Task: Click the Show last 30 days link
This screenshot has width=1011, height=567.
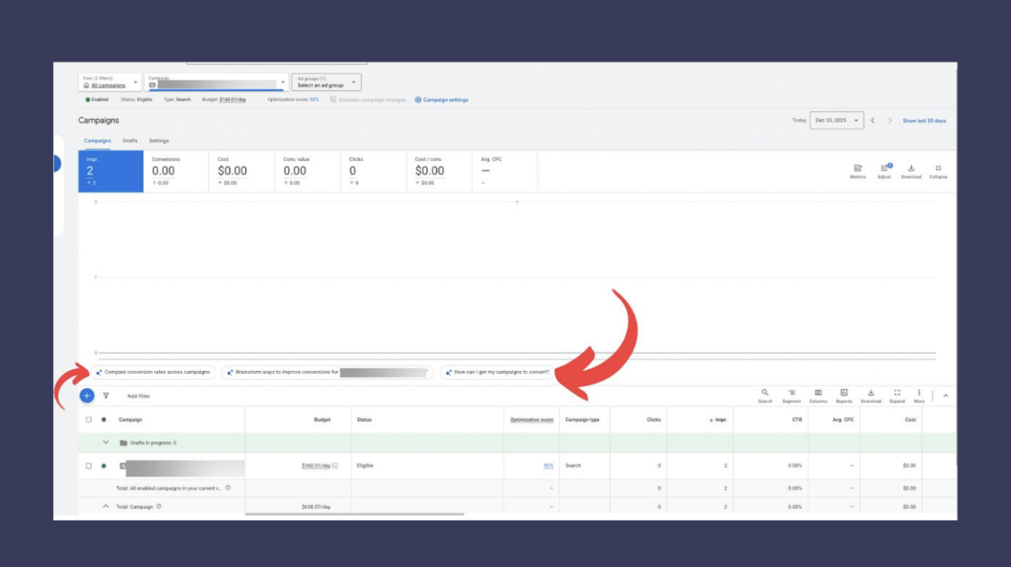Action: coord(924,121)
